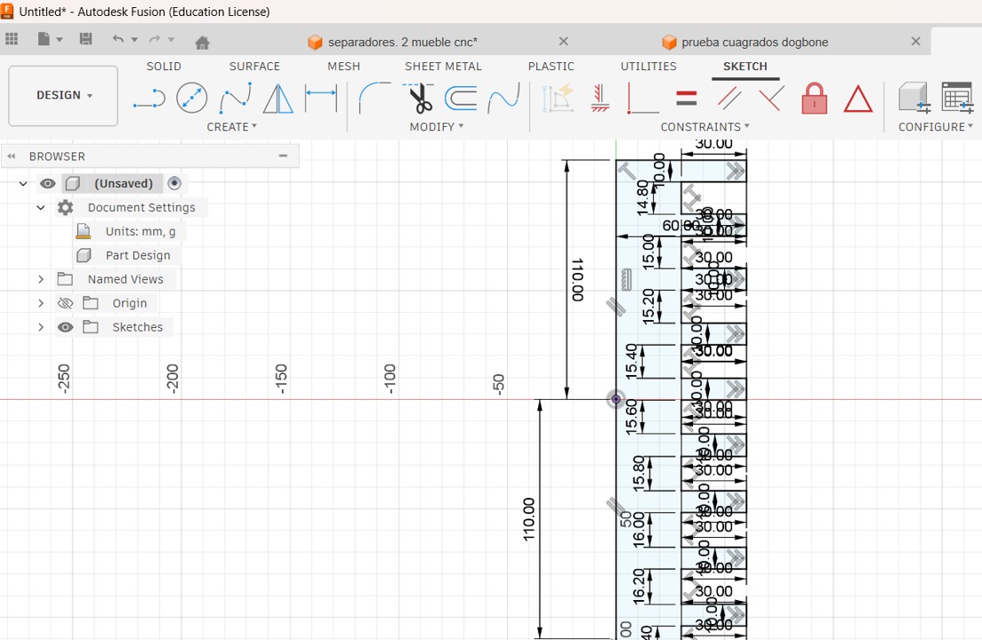The height and width of the screenshot is (640, 982).
Task: Expand the Sketches folder
Action: point(41,327)
